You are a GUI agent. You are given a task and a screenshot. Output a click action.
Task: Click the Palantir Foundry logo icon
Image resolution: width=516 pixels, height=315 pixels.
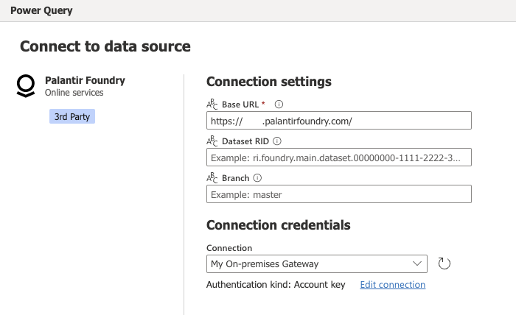(26, 86)
